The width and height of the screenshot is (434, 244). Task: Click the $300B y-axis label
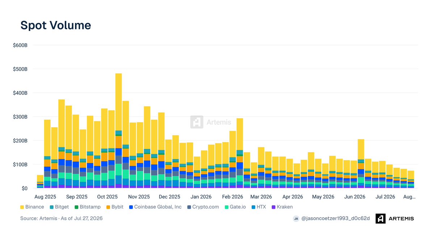20,117
